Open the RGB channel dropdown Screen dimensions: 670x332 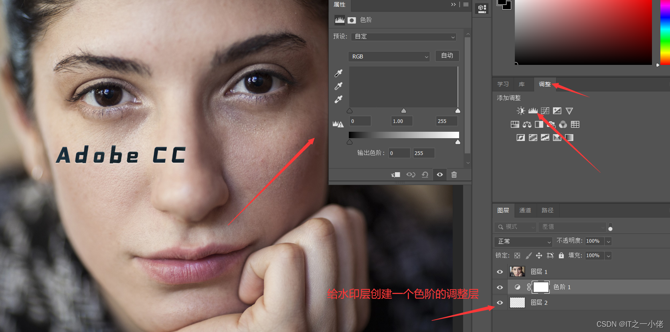click(x=389, y=56)
